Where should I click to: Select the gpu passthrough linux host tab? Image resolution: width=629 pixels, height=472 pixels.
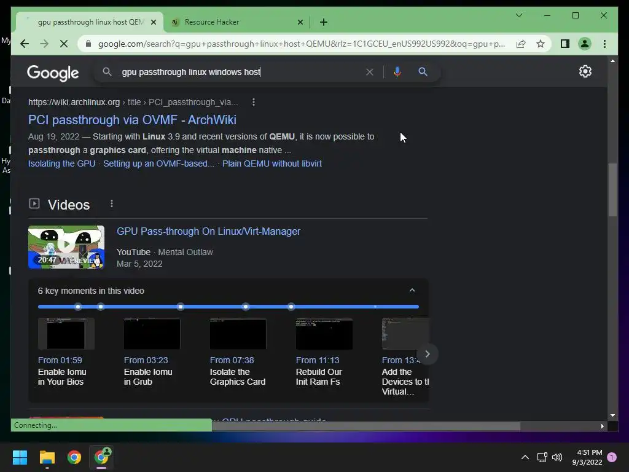click(90, 22)
